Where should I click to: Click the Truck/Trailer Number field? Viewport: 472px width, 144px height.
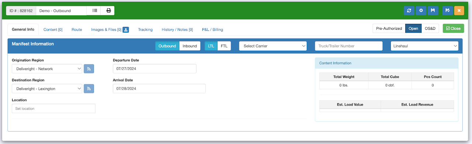point(349,46)
